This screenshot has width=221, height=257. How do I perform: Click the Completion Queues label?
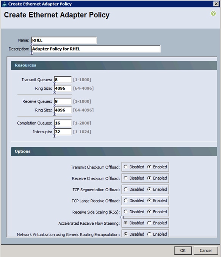tap(34, 123)
